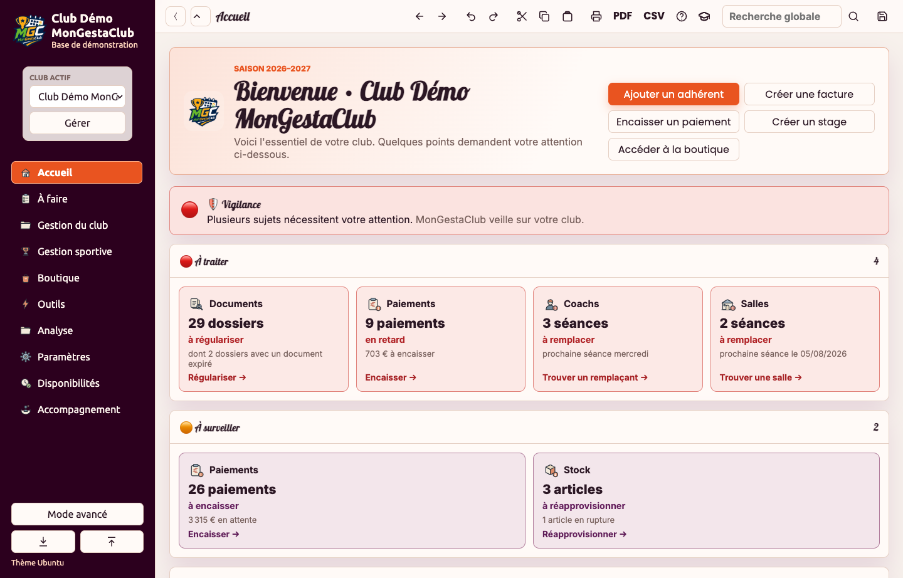This screenshot has height=578, width=903.
Task: Open the Club actif dropdown
Action: pos(78,97)
